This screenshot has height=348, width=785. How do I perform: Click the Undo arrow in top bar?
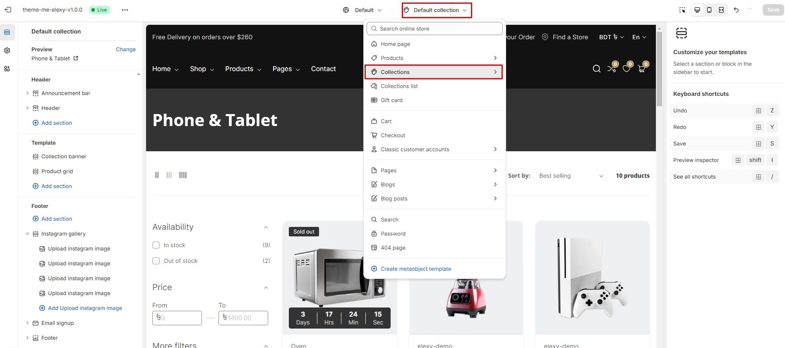736,10
